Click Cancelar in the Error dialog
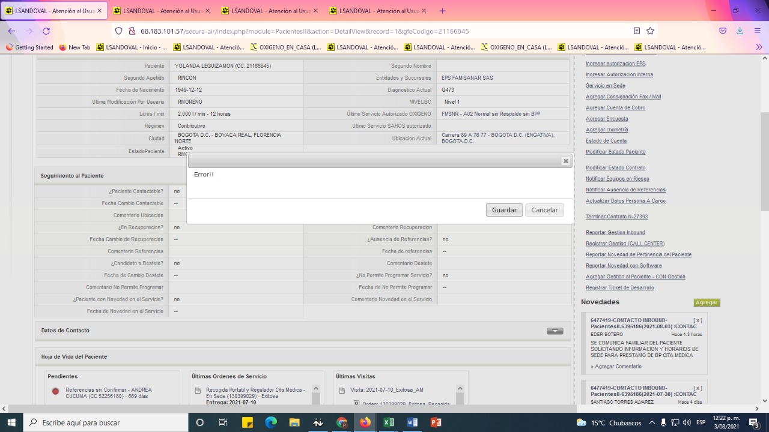 (544, 210)
